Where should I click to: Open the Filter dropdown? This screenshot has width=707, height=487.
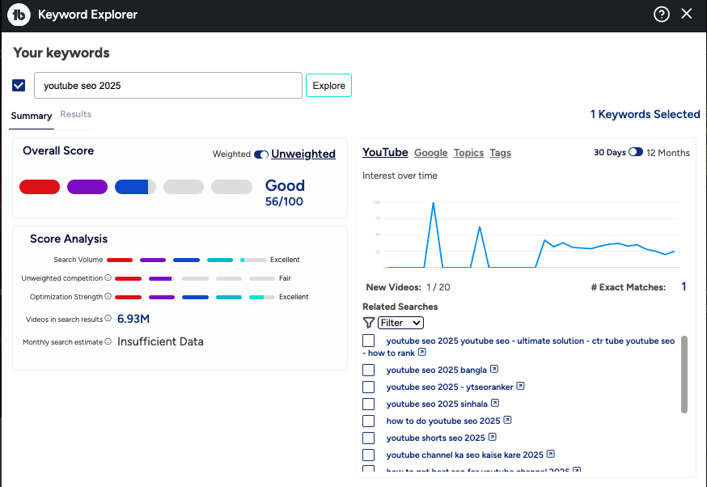400,323
